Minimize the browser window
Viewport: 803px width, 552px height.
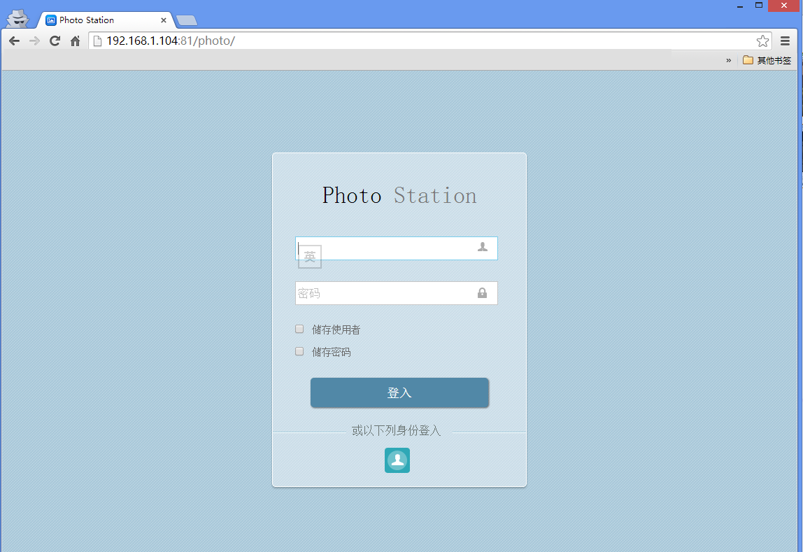pos(740,6)
